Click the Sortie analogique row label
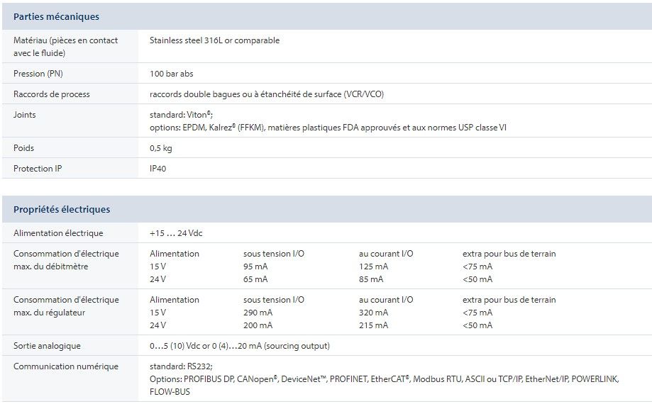The image size is (652, 404). click(x=47, y=346)
